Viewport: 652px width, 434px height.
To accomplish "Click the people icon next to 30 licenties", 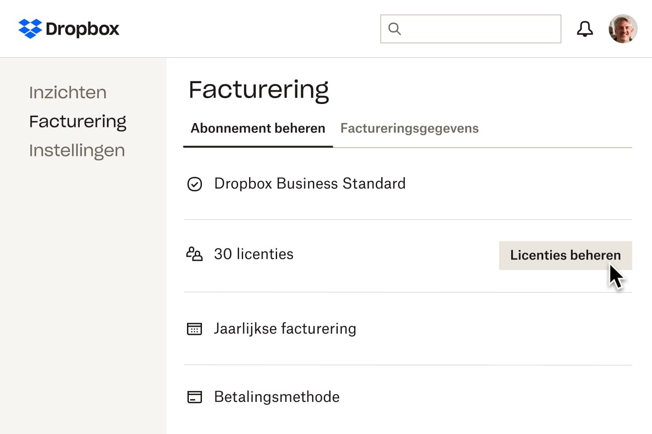I will [195, 254].
